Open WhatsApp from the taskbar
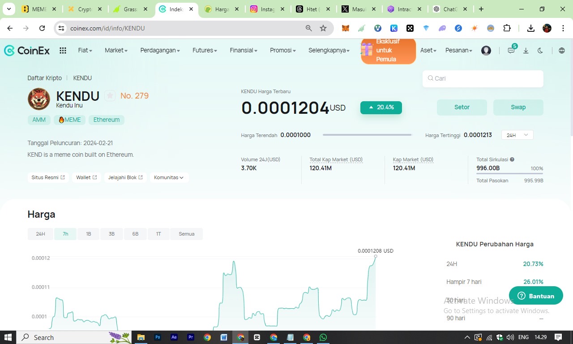This screenshot has width=573, height=344. tap(323, 337)
